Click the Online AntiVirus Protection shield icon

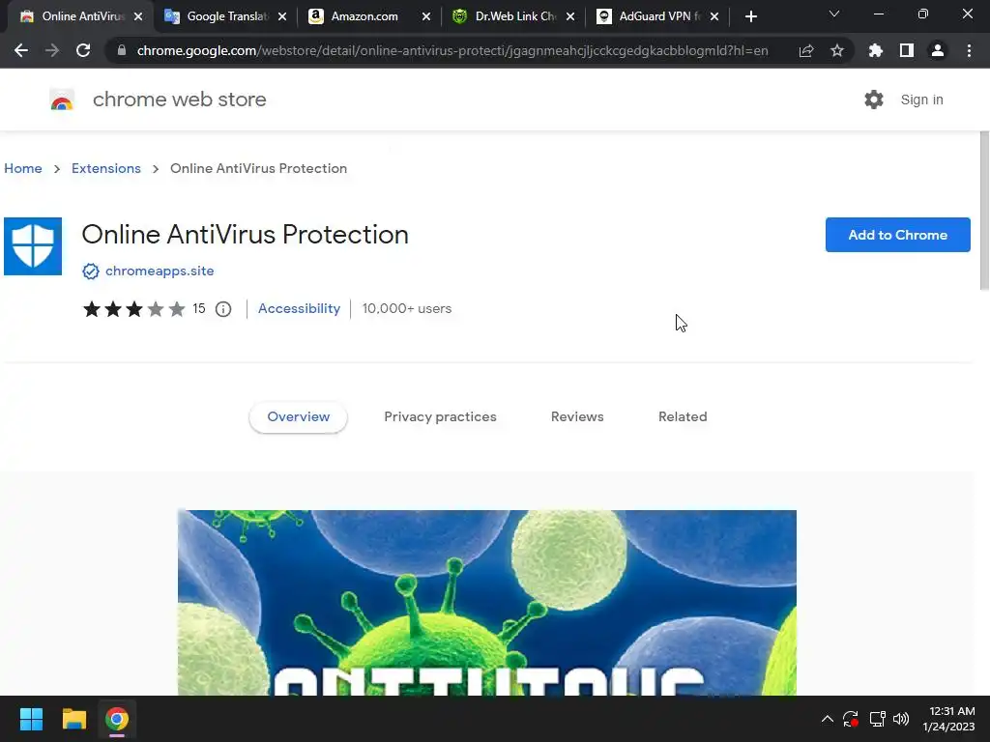click(x=33, y=246)
